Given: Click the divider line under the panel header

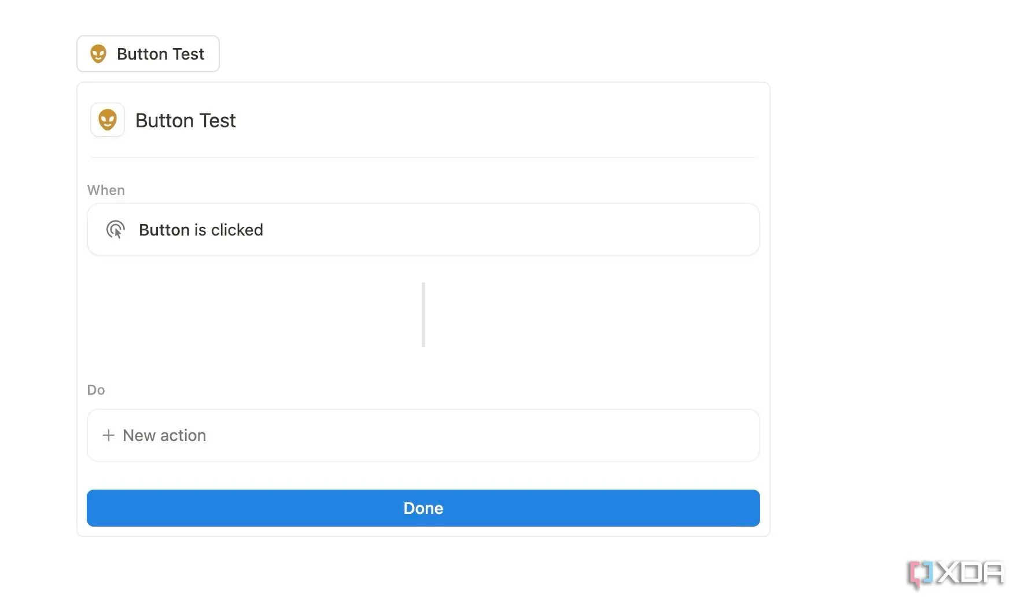Looking at the screenshot, I should (423, 157).
